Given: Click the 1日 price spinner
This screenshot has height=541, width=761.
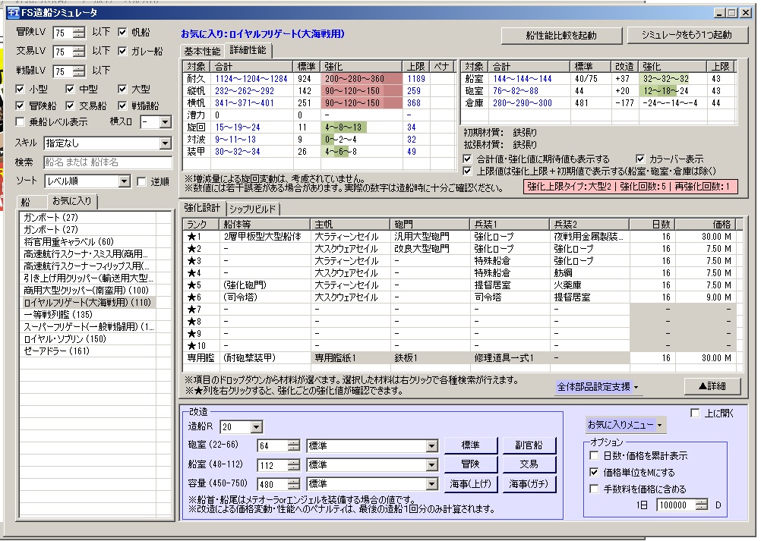Looking at the screenshot, I should 702,505.
